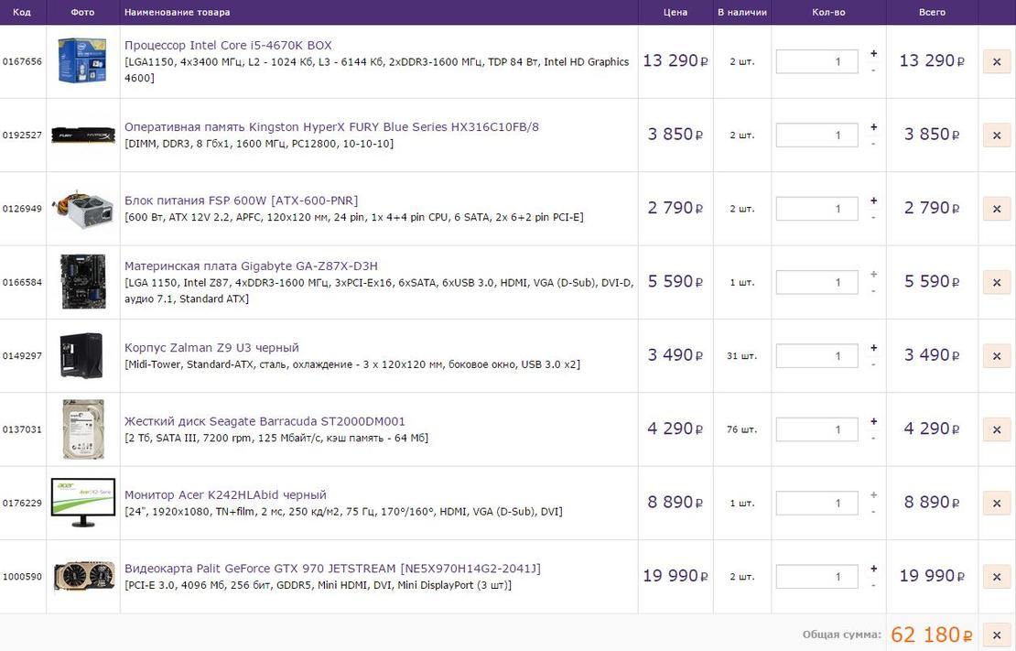Viewport: 1016px width, 651px height.
Task: Decrease quantity of Seagate Barracuda hard drive
Action: pos(873,437)
